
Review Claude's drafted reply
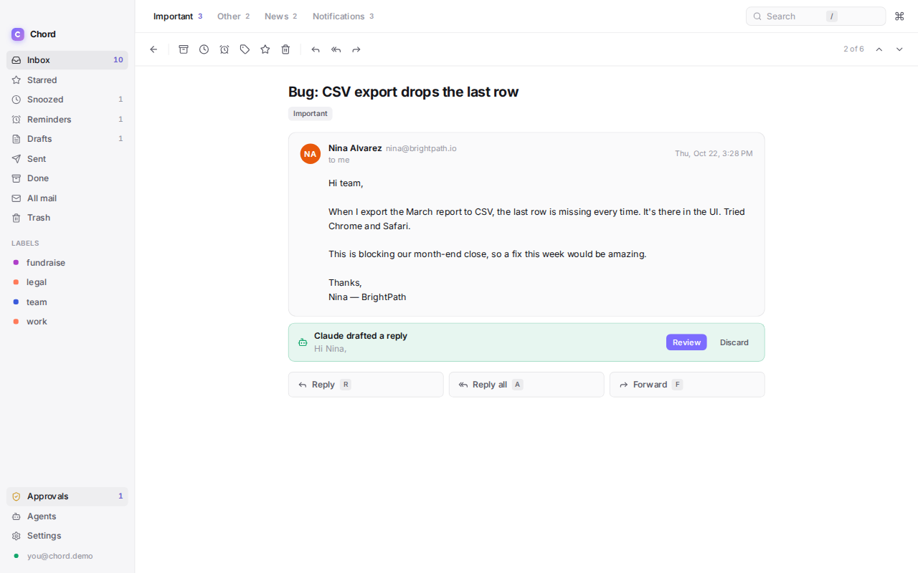[686, 342]
